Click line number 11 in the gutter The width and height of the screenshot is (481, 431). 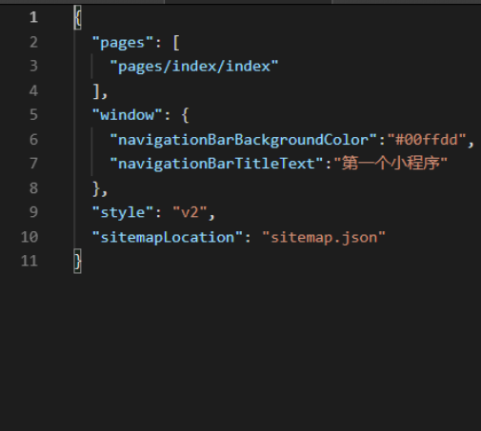(30, 261)
